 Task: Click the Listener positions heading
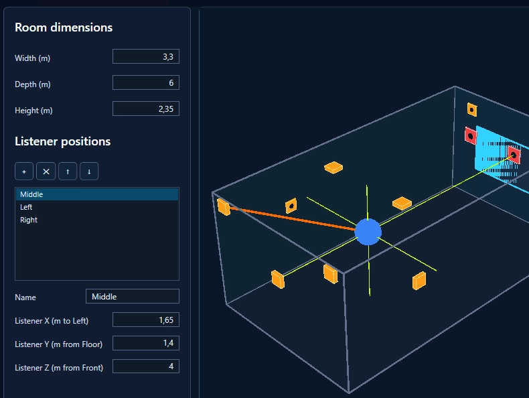click(x=63, y=141)
